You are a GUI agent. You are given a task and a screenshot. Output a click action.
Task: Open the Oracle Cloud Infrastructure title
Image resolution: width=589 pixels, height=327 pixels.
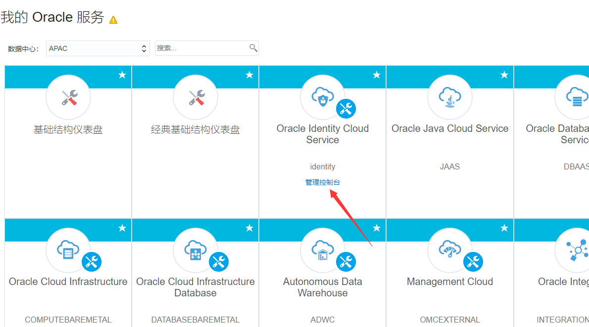(68, 282)
